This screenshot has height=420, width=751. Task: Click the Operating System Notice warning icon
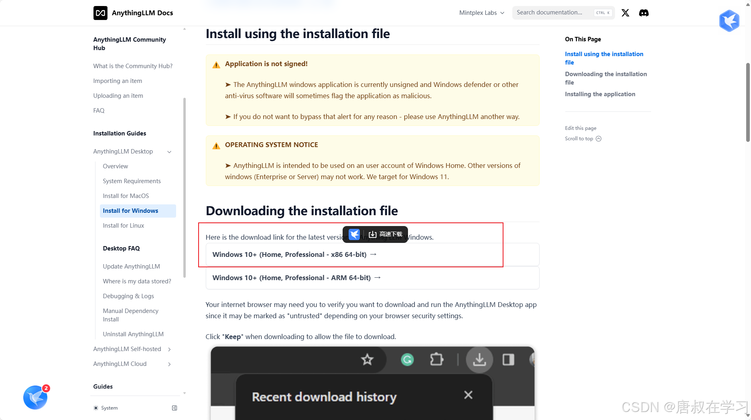(x=216, y=146)
